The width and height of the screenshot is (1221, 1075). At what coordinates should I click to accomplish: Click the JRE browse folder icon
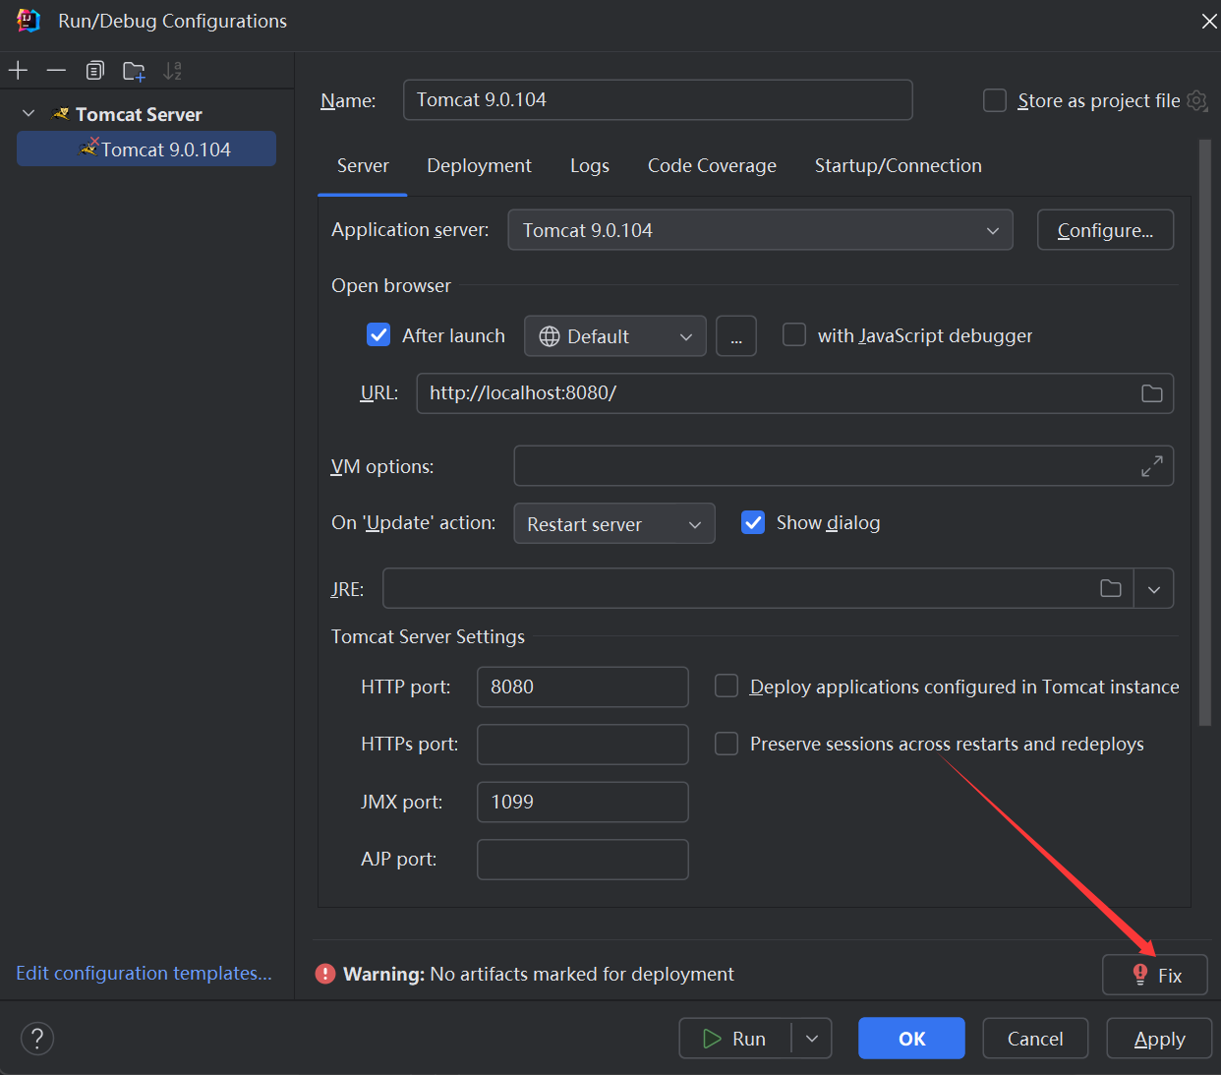1110,588
